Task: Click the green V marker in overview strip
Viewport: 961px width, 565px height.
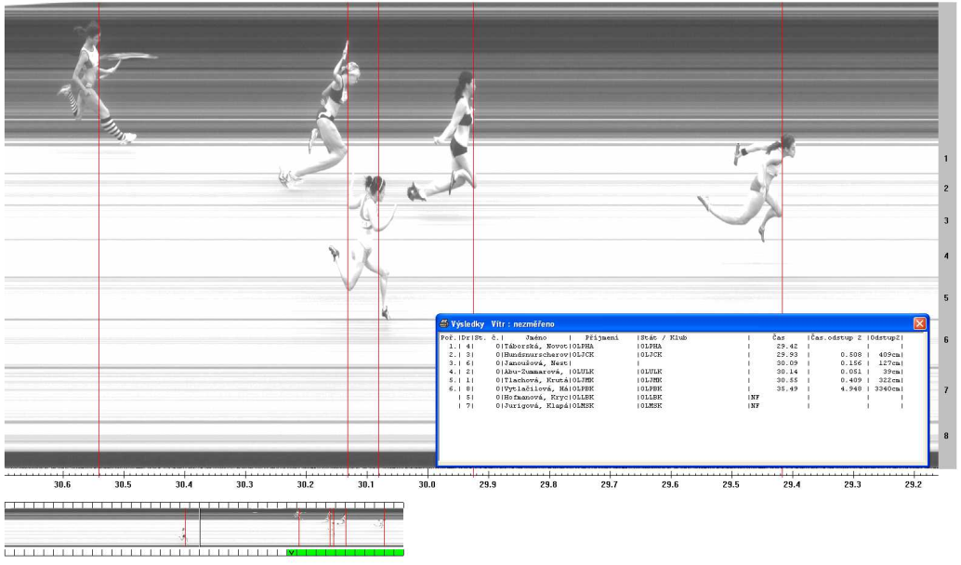Action: 292,553
